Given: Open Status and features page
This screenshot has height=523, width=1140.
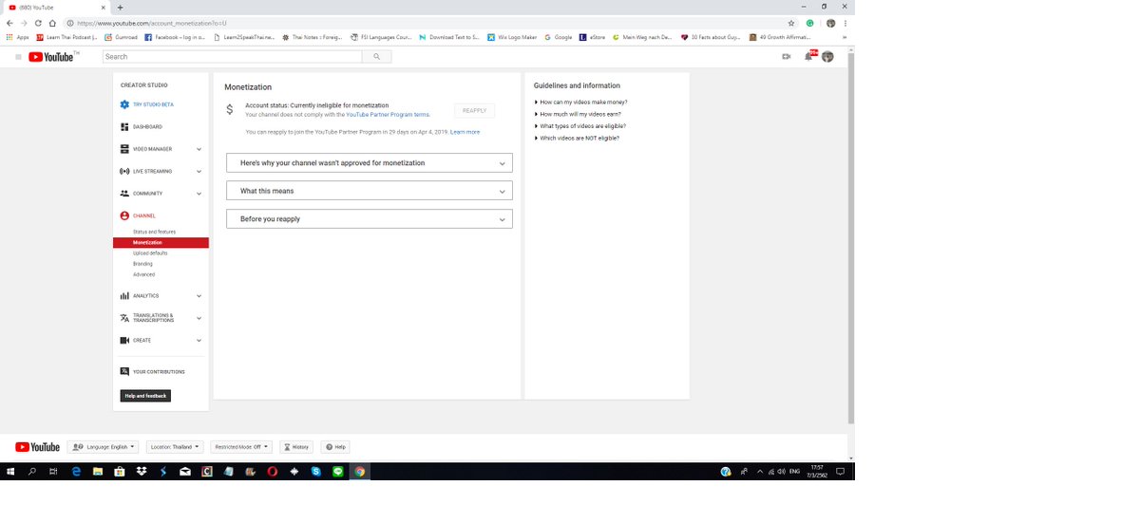Looking at the screenshot, I should click(x=155, y=232).
